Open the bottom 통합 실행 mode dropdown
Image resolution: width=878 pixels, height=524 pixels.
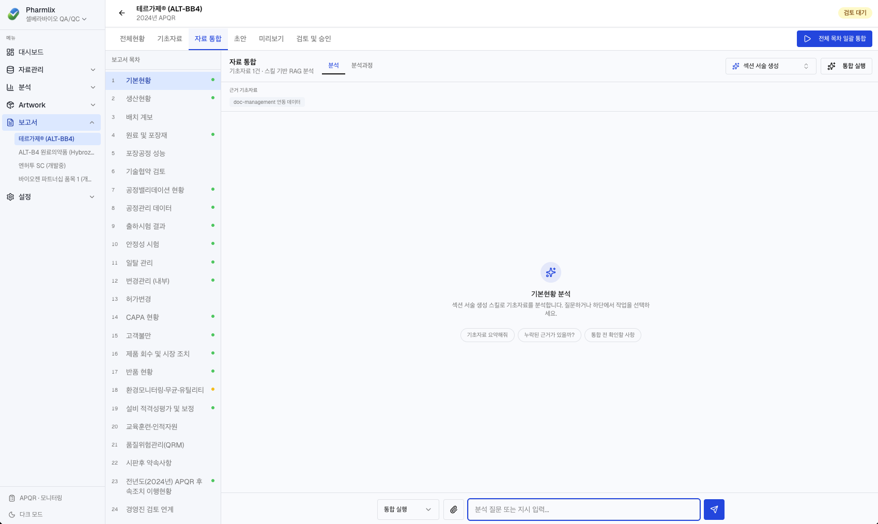point(408,510)
